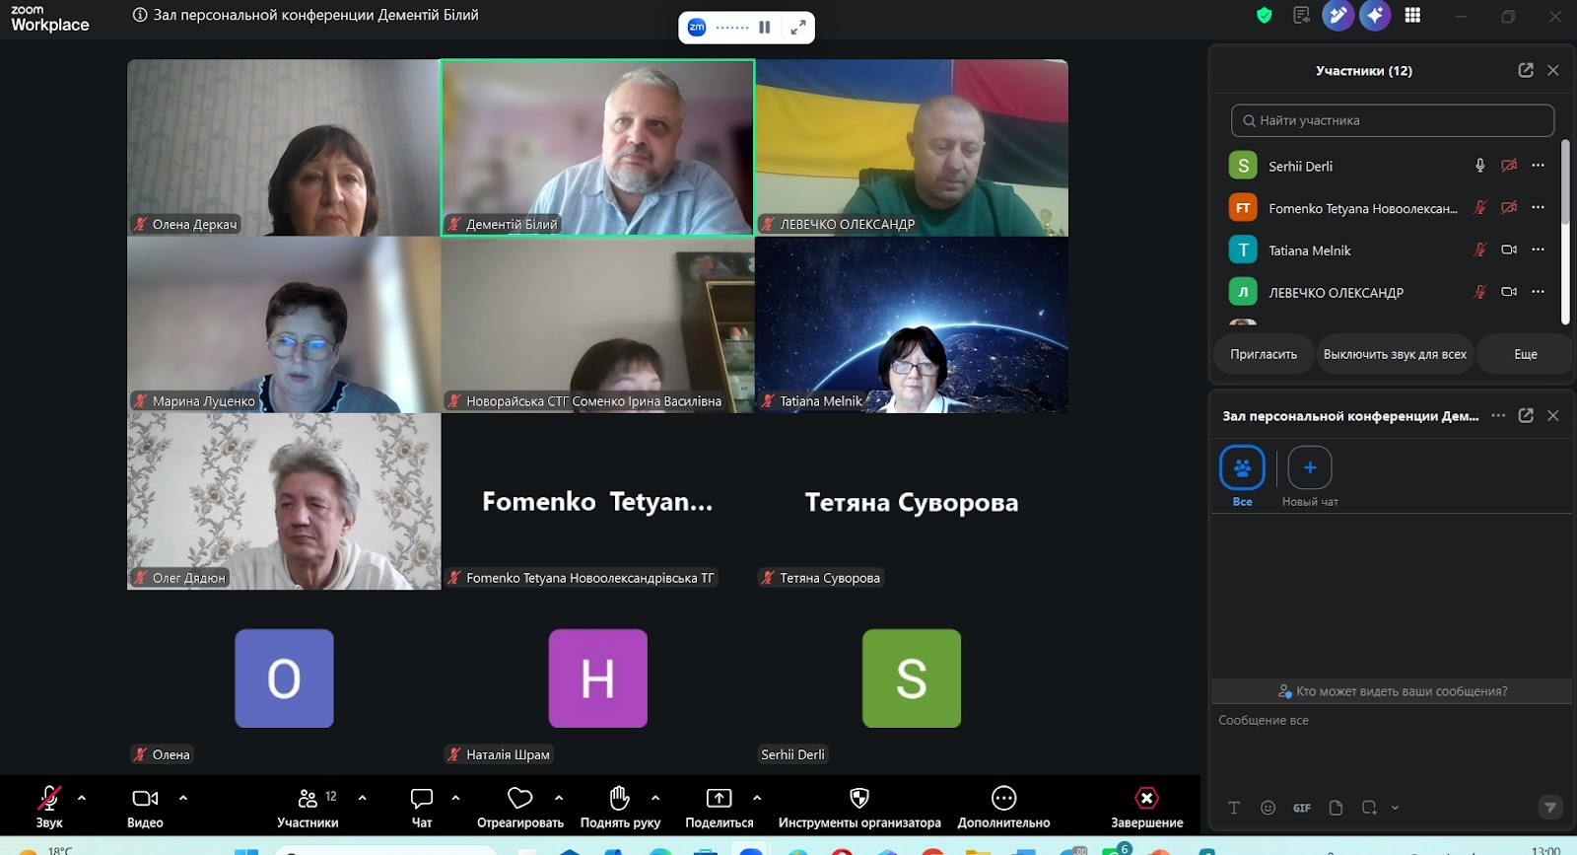
Task: Open the Еще button in participants panel
Action: pyautogui.click(x=1526, y=354)
